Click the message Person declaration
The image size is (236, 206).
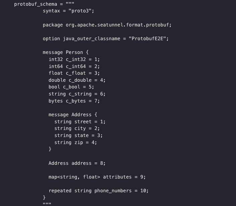coord(66,53)
